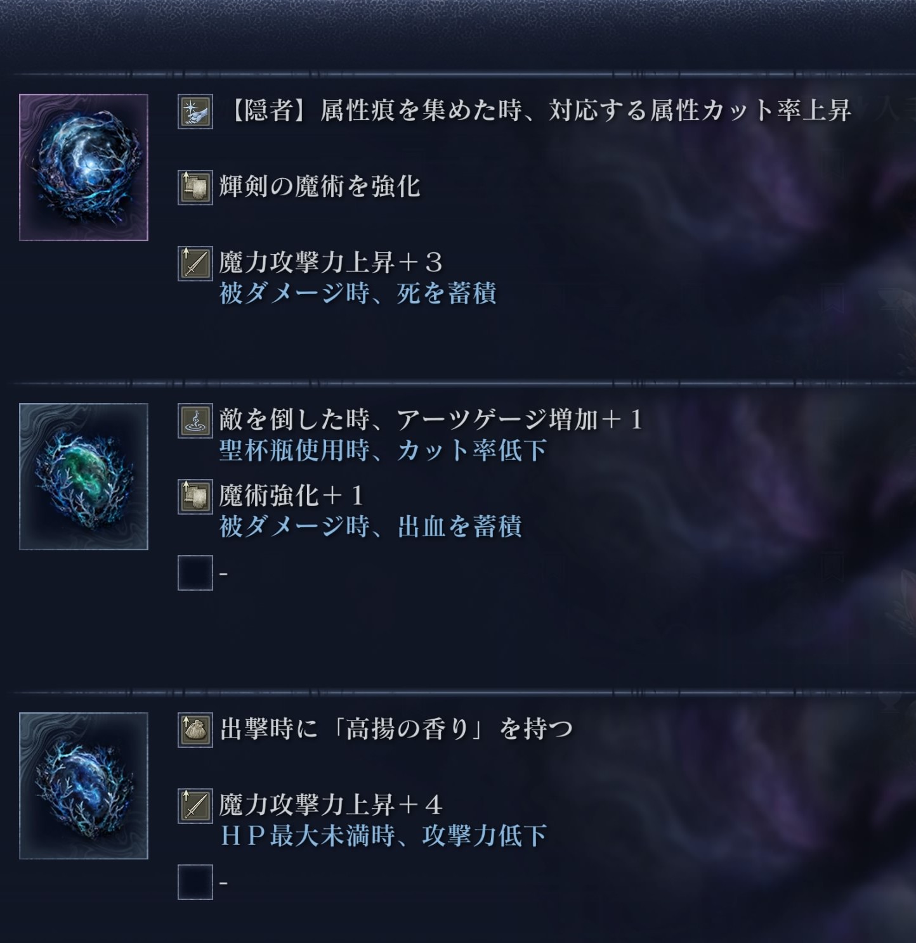The height and width of the screenshot is (943, 916).
Task: Click the 魔術強化+1 scroll icon
Action: 195,497
